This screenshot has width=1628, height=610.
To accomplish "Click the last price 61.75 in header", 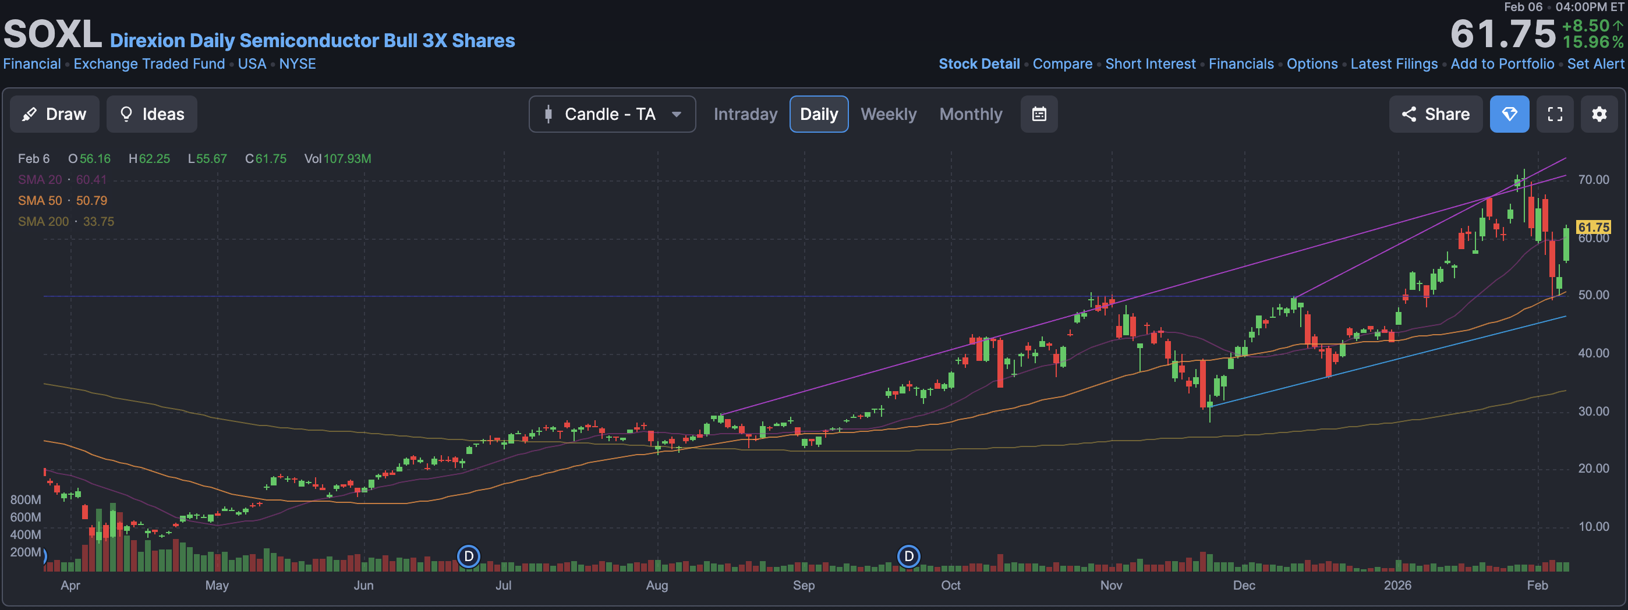I will coord(1502,34).
